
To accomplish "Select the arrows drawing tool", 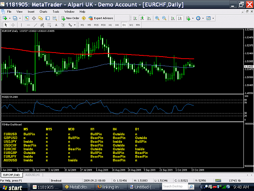I will [x=70, y=25].
